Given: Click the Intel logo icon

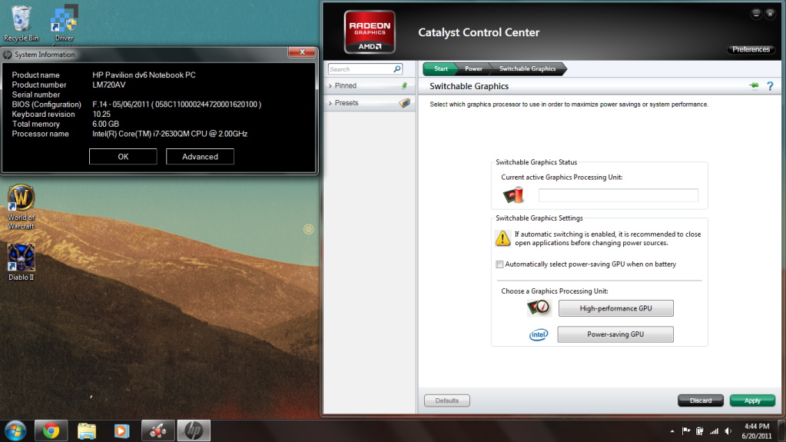Looking at the screenshot, I should click(539, 334).
